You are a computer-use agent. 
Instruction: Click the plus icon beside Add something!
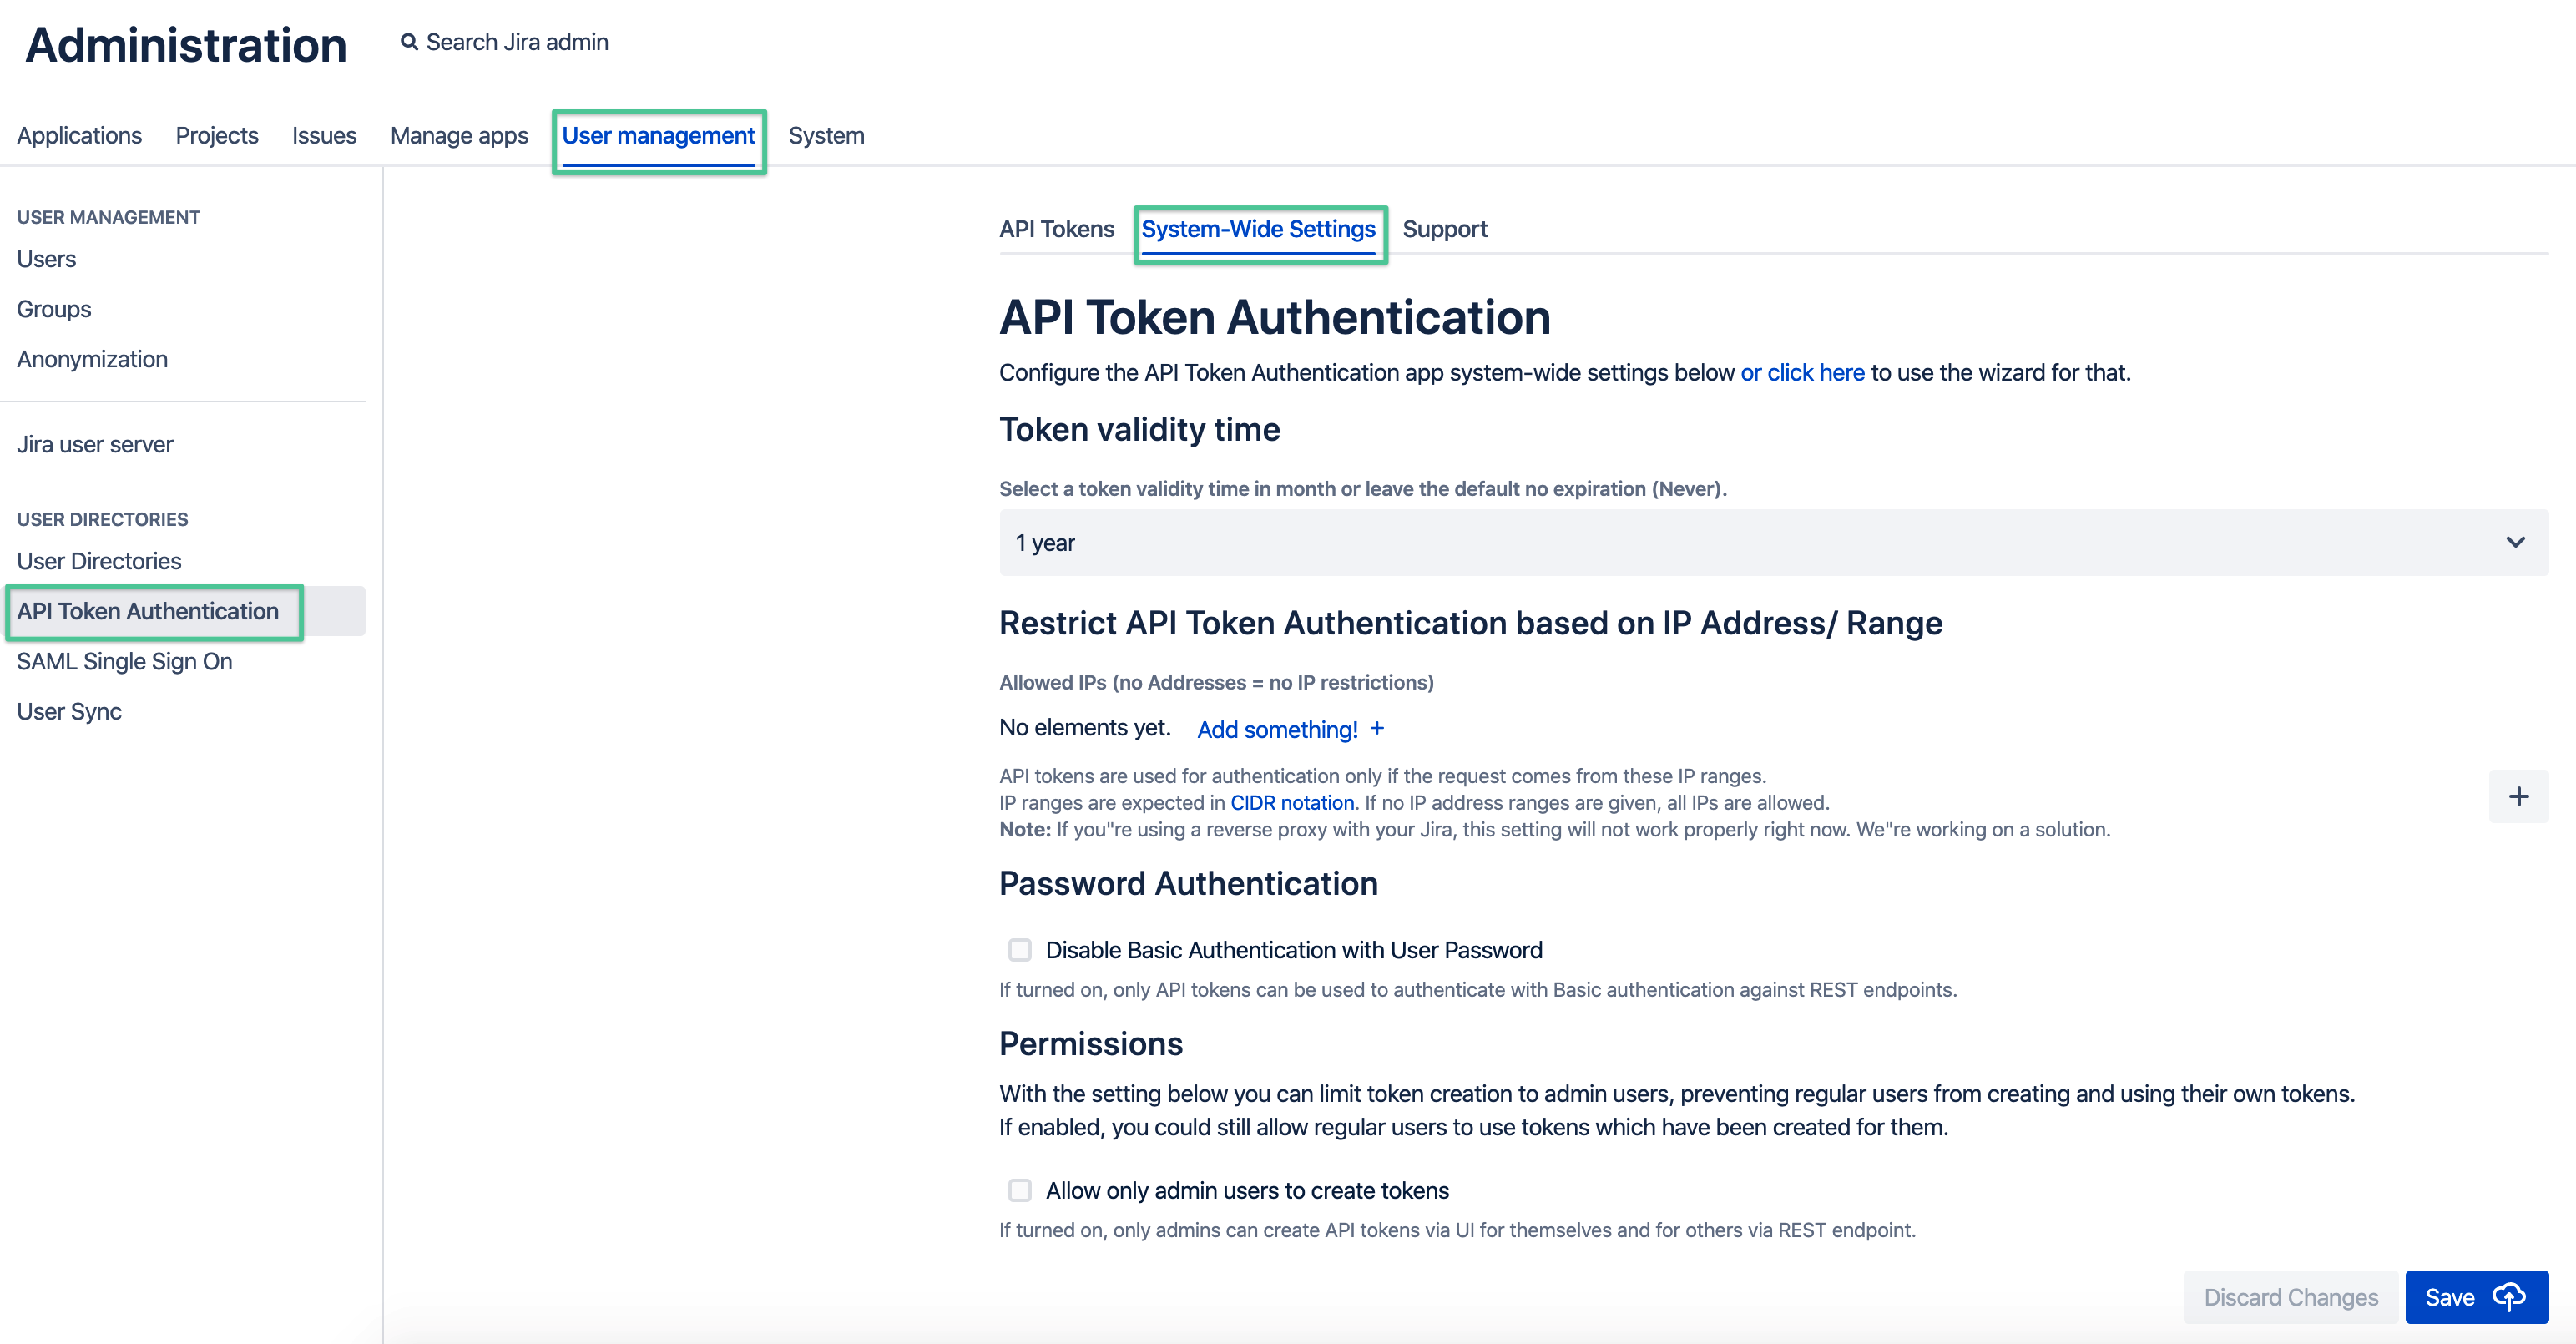(x=1377, y=728)
